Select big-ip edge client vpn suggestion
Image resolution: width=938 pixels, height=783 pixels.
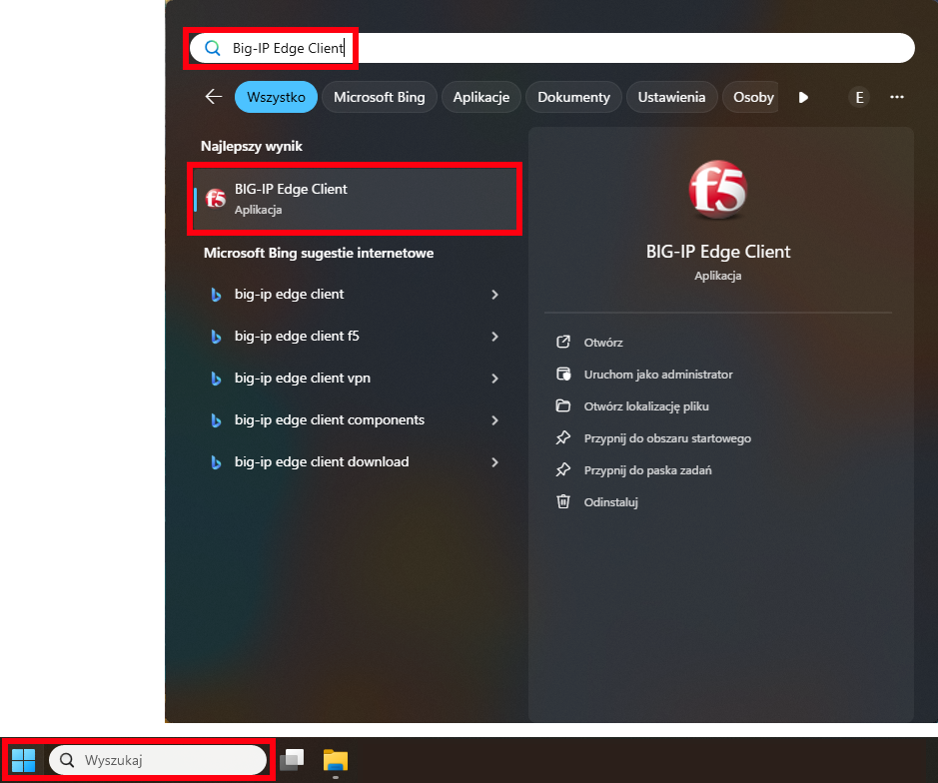coord(355,379)
